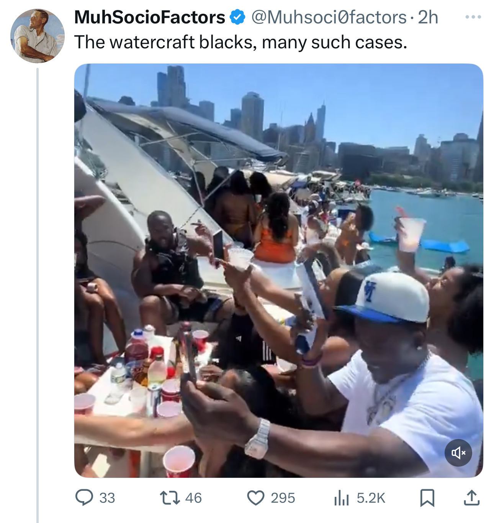Open the MuhSocioFactors profile avatar
This screenshot has height=523, width=494.
(x=37, y=36)
